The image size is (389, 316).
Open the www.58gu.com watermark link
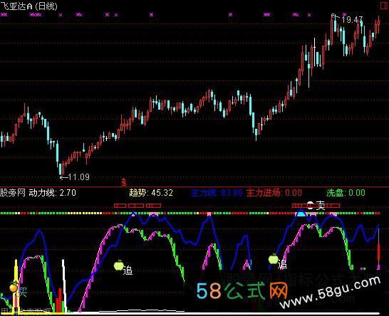click(x=330, y=293)
